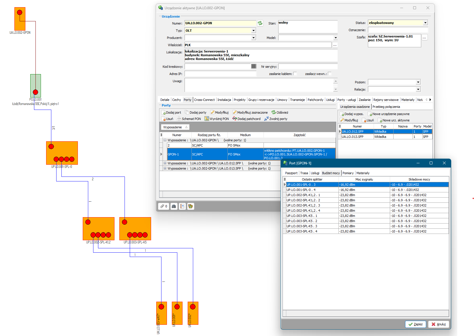Click Nowe urządzenie pasywne
The height and width of the screenshot is (336, 474).
[388, 114]
